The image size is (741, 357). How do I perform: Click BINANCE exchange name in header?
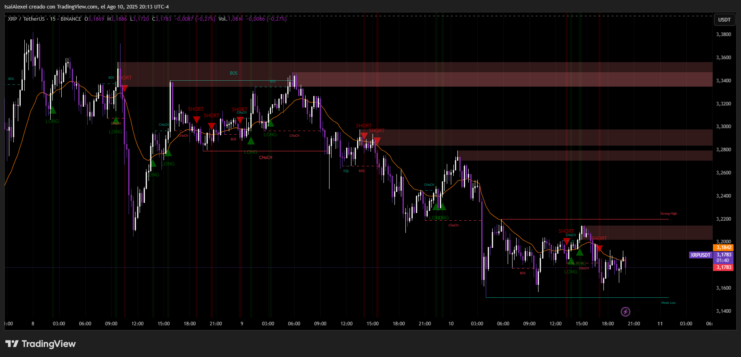pyautogui.click(x=71, y=19)
